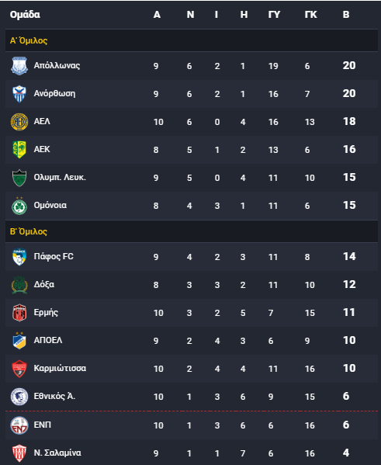The image size is (381, 465).
Task: Select the ΑΕΛ yellow round badge
Action: pos(19,122)
